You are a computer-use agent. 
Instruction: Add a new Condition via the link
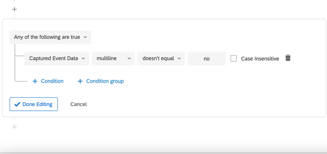(52, 81)
